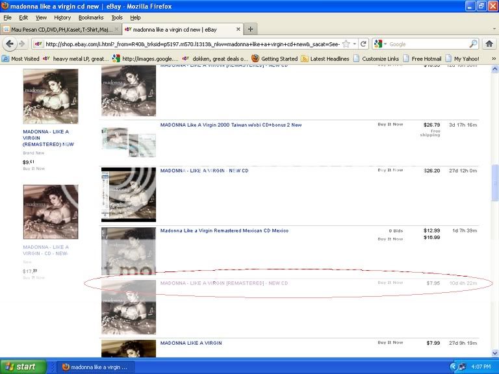499x374 pixels.
Task: Close the madonna like a virgin eBay tab
Action: pyautogui.click(x=238, y=29)
